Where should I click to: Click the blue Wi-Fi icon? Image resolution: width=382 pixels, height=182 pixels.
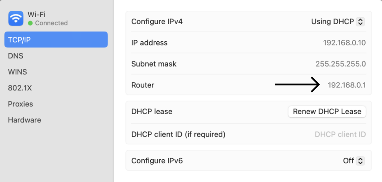tap(16, 19)
